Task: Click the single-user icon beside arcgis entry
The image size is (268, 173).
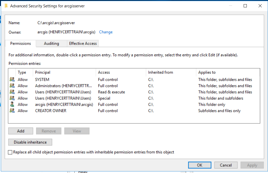Action: coord(12,104)
